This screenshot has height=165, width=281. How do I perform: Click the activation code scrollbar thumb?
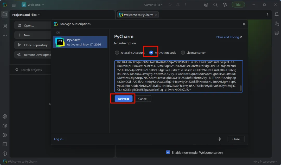[x=241, y=88]
